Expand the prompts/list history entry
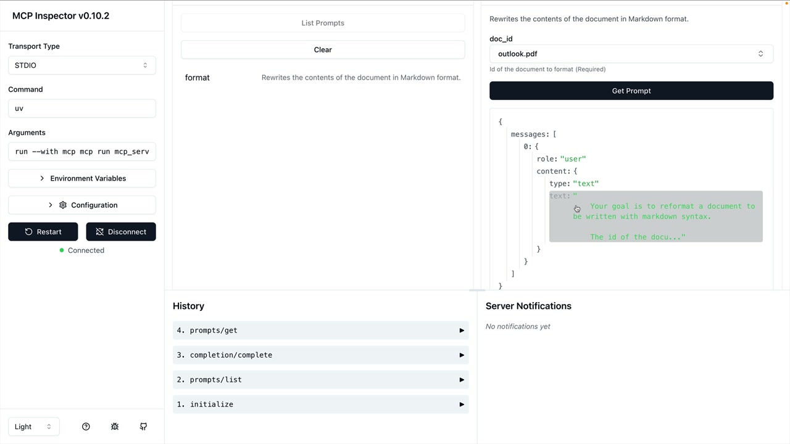 tap(320, 380)
